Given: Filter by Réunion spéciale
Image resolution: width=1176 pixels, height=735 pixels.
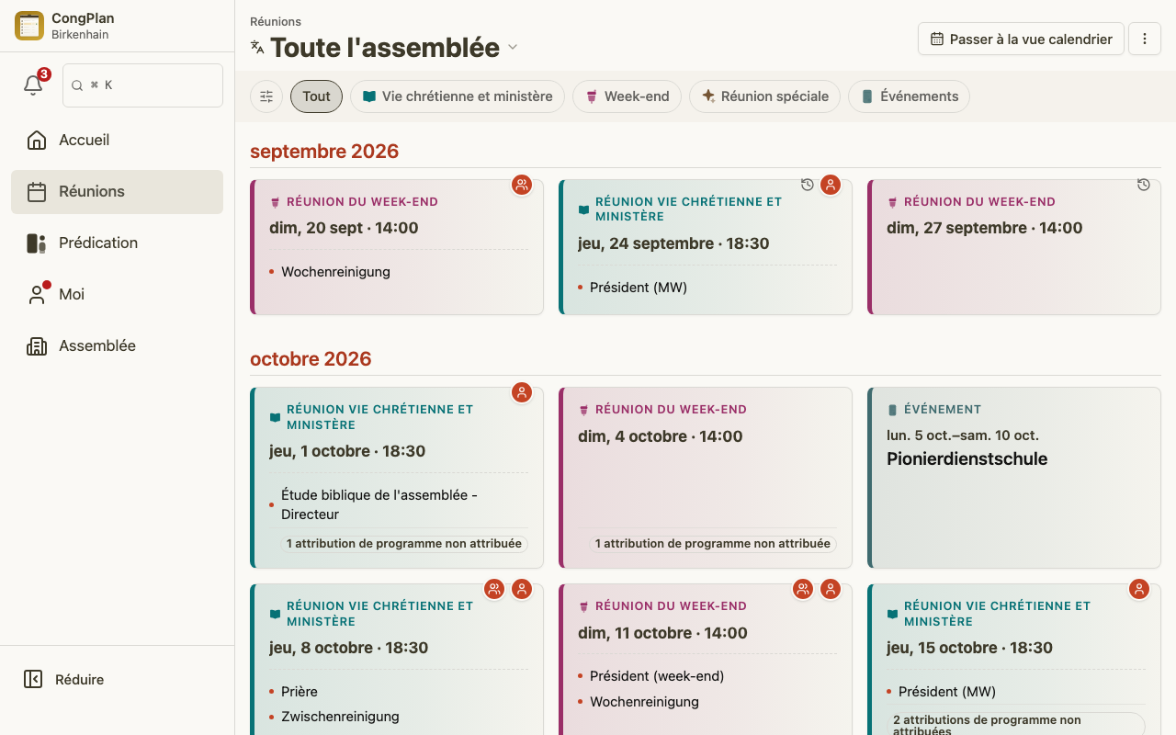Looking at the screenshot, I should tap(764, 96).
